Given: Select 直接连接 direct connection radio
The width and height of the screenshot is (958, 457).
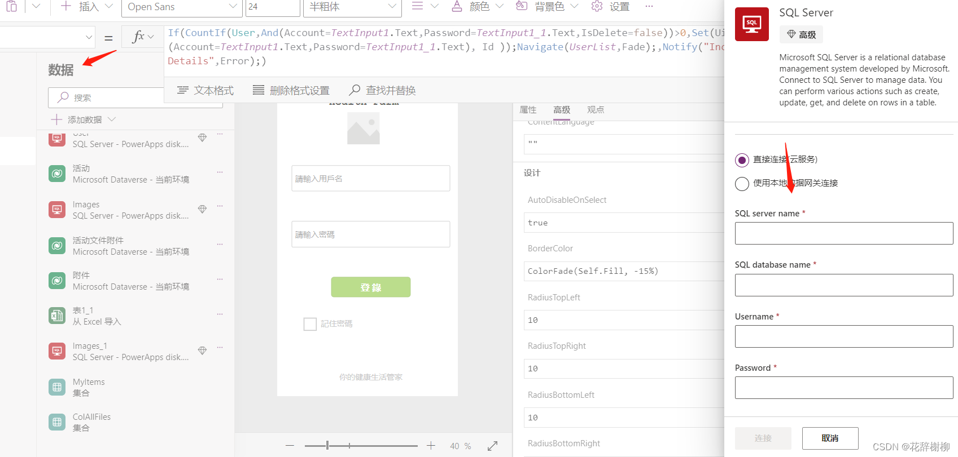Looking at the screenshot, I should pos(742,160).
